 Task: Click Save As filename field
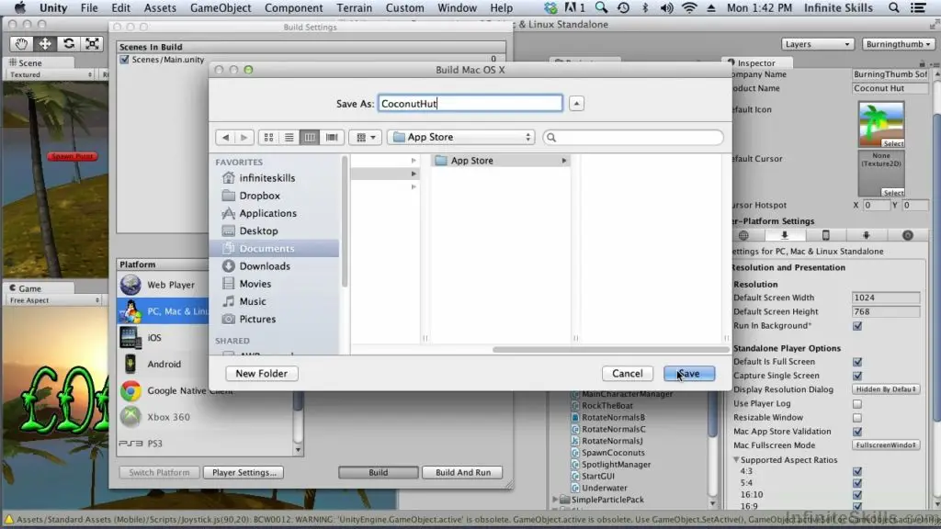470,103
